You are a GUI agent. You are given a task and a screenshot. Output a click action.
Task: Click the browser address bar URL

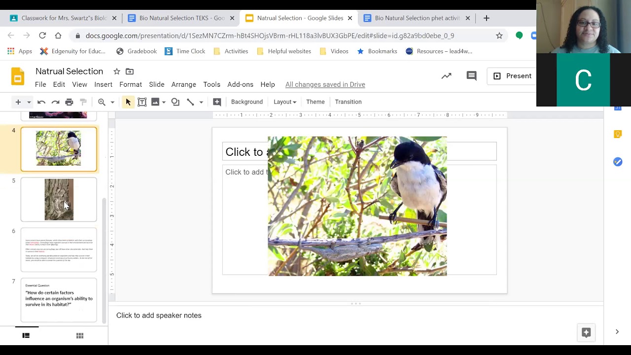tap(270, 35)
